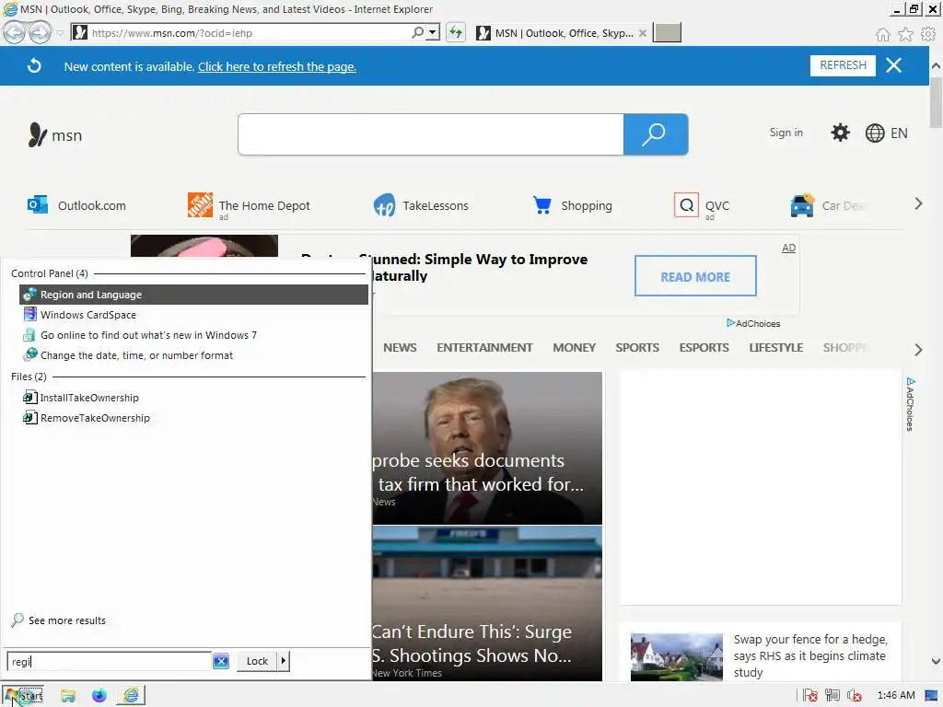The image size is (943, 707).
Task: Switch to the ENTERTAINMENT category tab
Action: [x=484, y=347]
